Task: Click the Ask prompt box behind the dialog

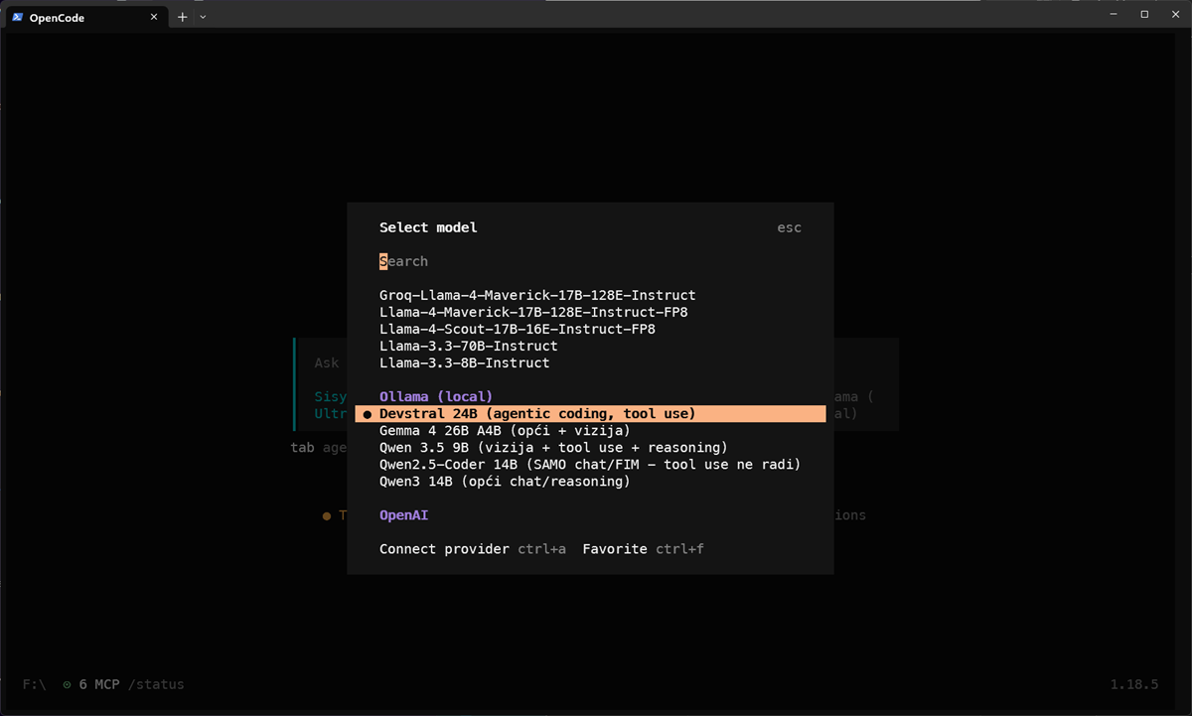Action: click(327, 362)
